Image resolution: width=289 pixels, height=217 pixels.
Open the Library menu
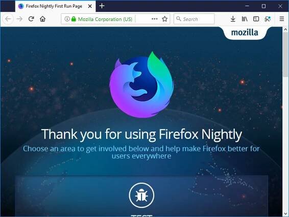pyautogui.click(x=245, y=19)
